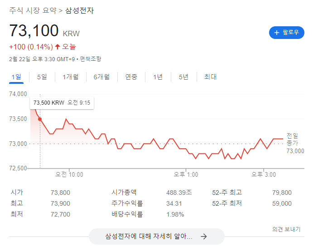
Task: Click the 최저 value 72,700
Action: pos(60,214)
